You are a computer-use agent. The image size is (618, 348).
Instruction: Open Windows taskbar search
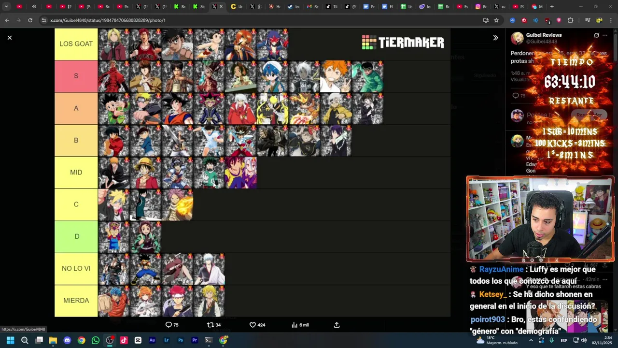[x=25, y=340]
